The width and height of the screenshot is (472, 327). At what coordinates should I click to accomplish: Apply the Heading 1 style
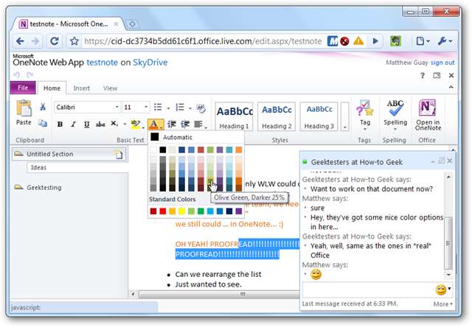click(235, 116)
